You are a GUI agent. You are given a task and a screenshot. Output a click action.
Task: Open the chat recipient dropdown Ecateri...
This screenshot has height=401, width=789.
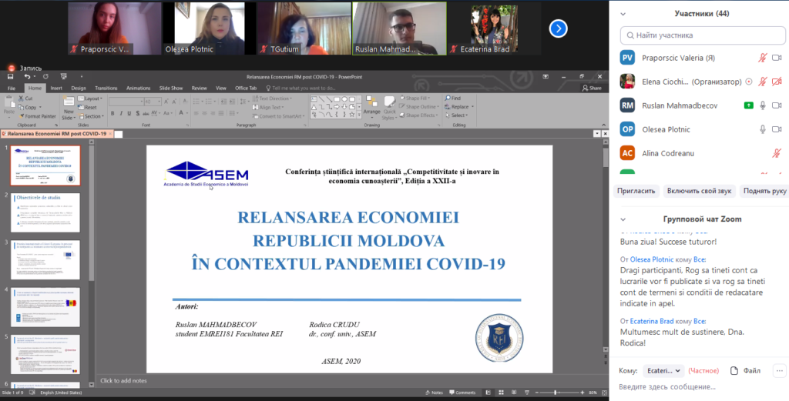(x=663, y=371)
